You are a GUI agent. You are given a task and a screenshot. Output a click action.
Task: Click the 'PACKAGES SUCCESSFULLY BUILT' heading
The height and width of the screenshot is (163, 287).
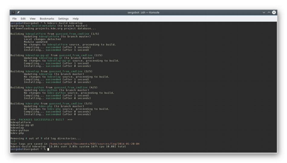[x=42, y=120]
